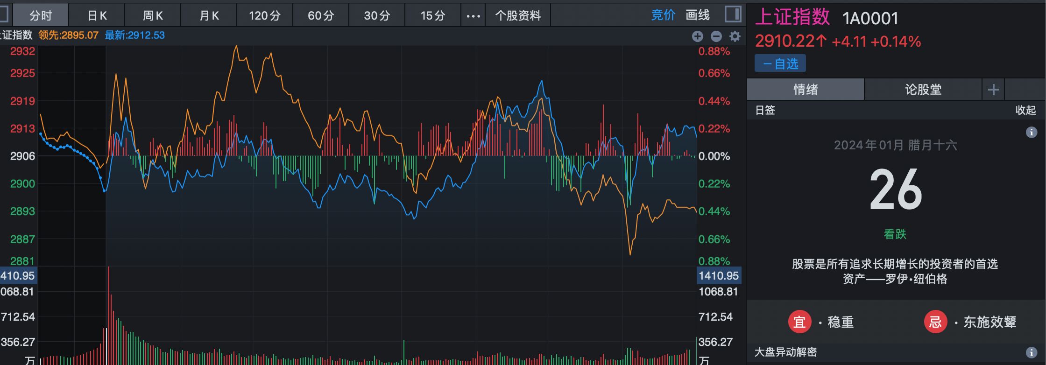Screen dimensions: 1046x365
Task: Click change percent +0.14%
Action: [896, 42]
